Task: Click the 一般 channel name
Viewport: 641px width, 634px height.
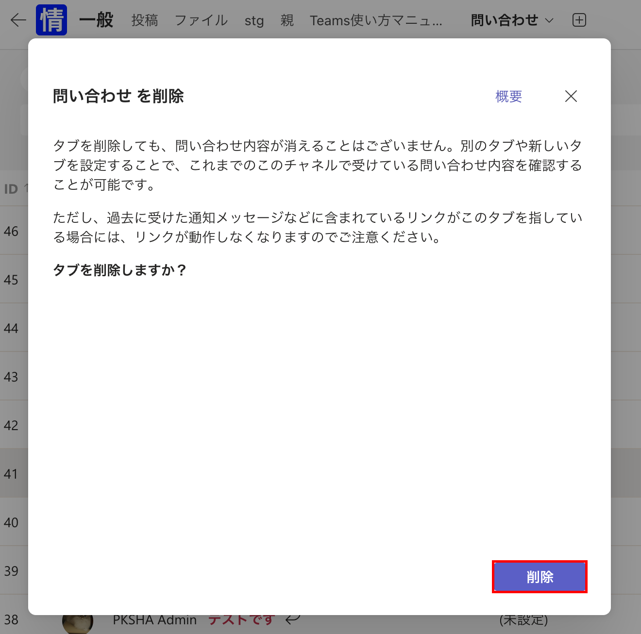Action: [96, 20]
